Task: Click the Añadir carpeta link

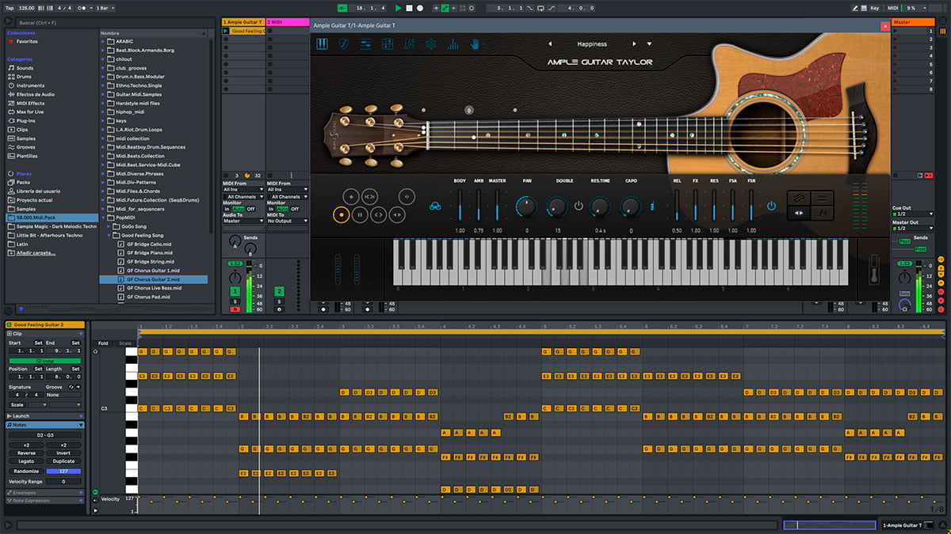Action: click(36, 252)
